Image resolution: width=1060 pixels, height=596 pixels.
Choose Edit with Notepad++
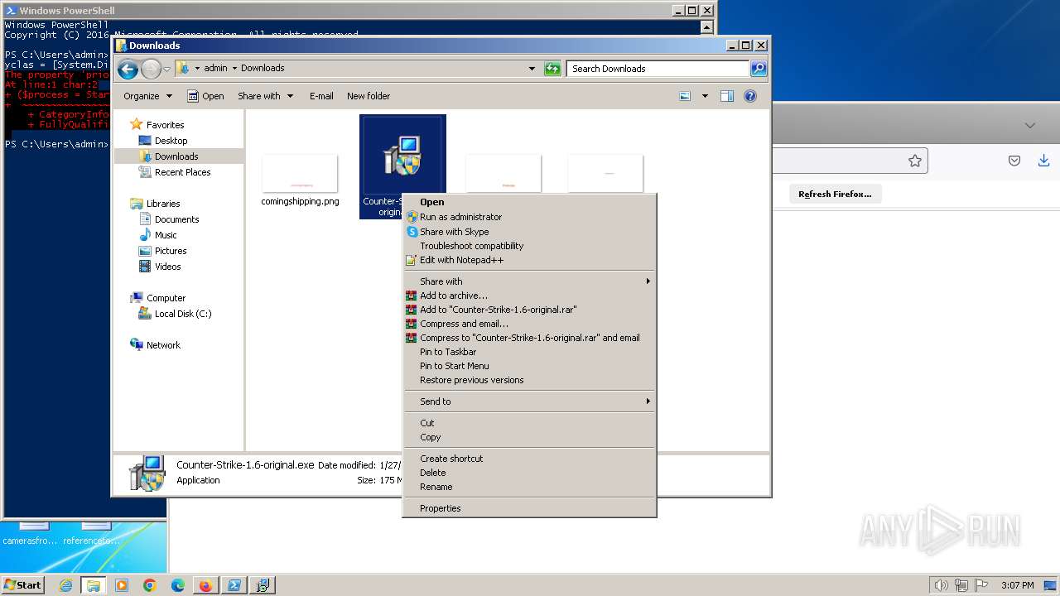click(x=529, y=260)
